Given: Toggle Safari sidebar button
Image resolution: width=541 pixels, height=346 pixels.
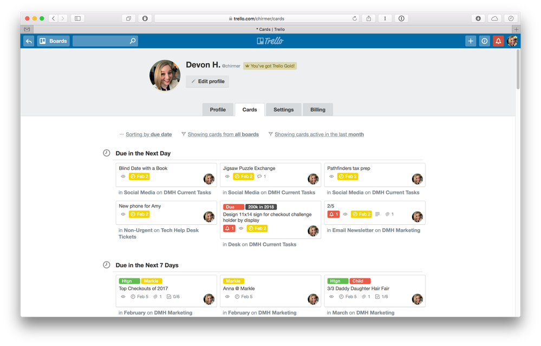Looking at the screenshot, I should click(77, 18).
